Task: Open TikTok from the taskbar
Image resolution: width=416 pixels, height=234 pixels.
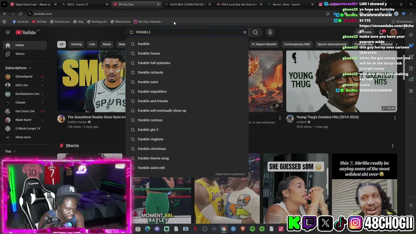Action: (281, 229)
